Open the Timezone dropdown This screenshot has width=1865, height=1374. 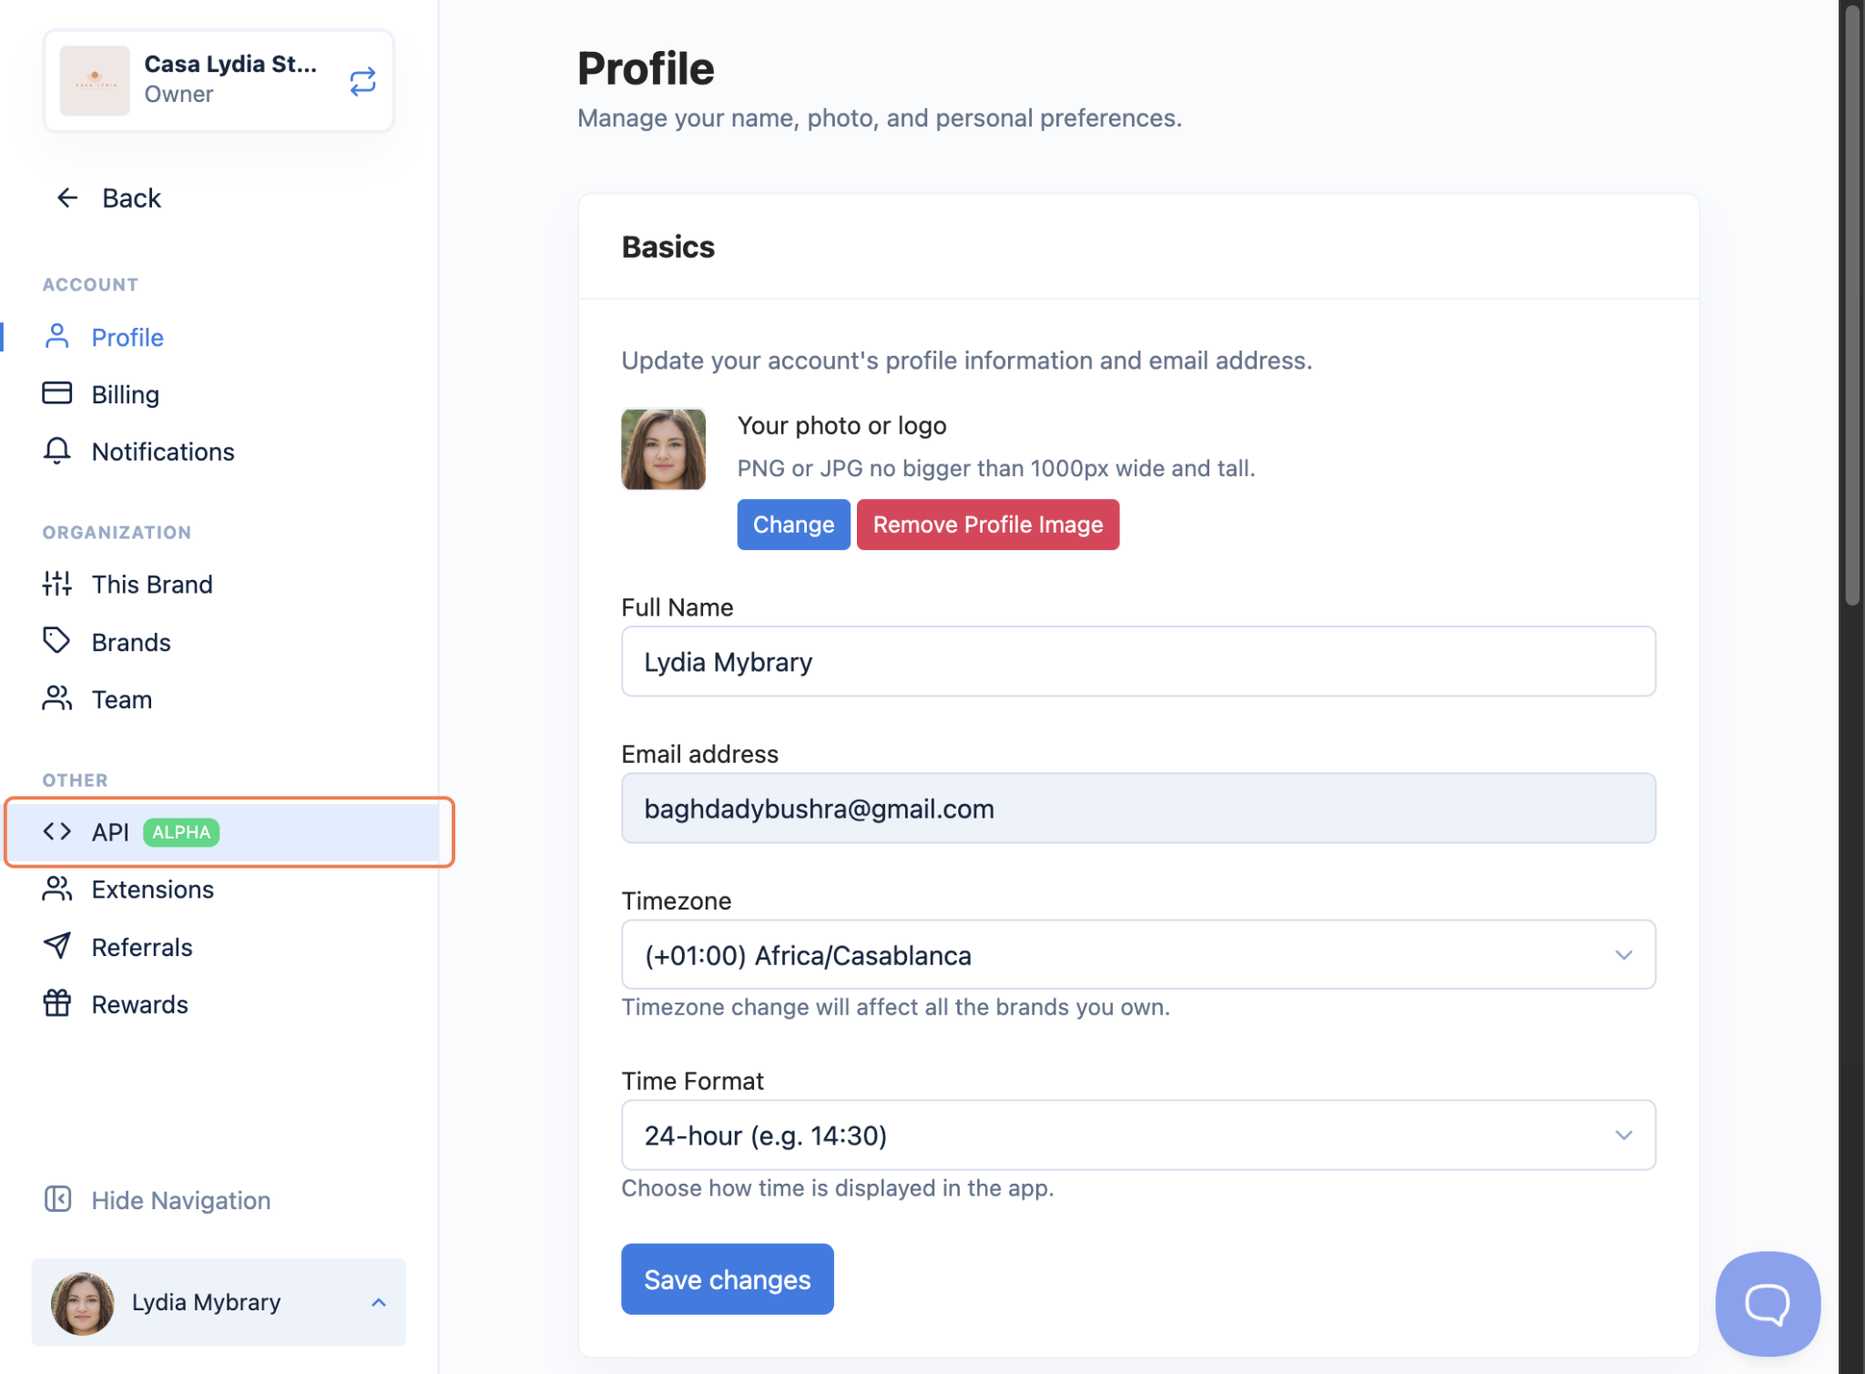coord(1137,954)
